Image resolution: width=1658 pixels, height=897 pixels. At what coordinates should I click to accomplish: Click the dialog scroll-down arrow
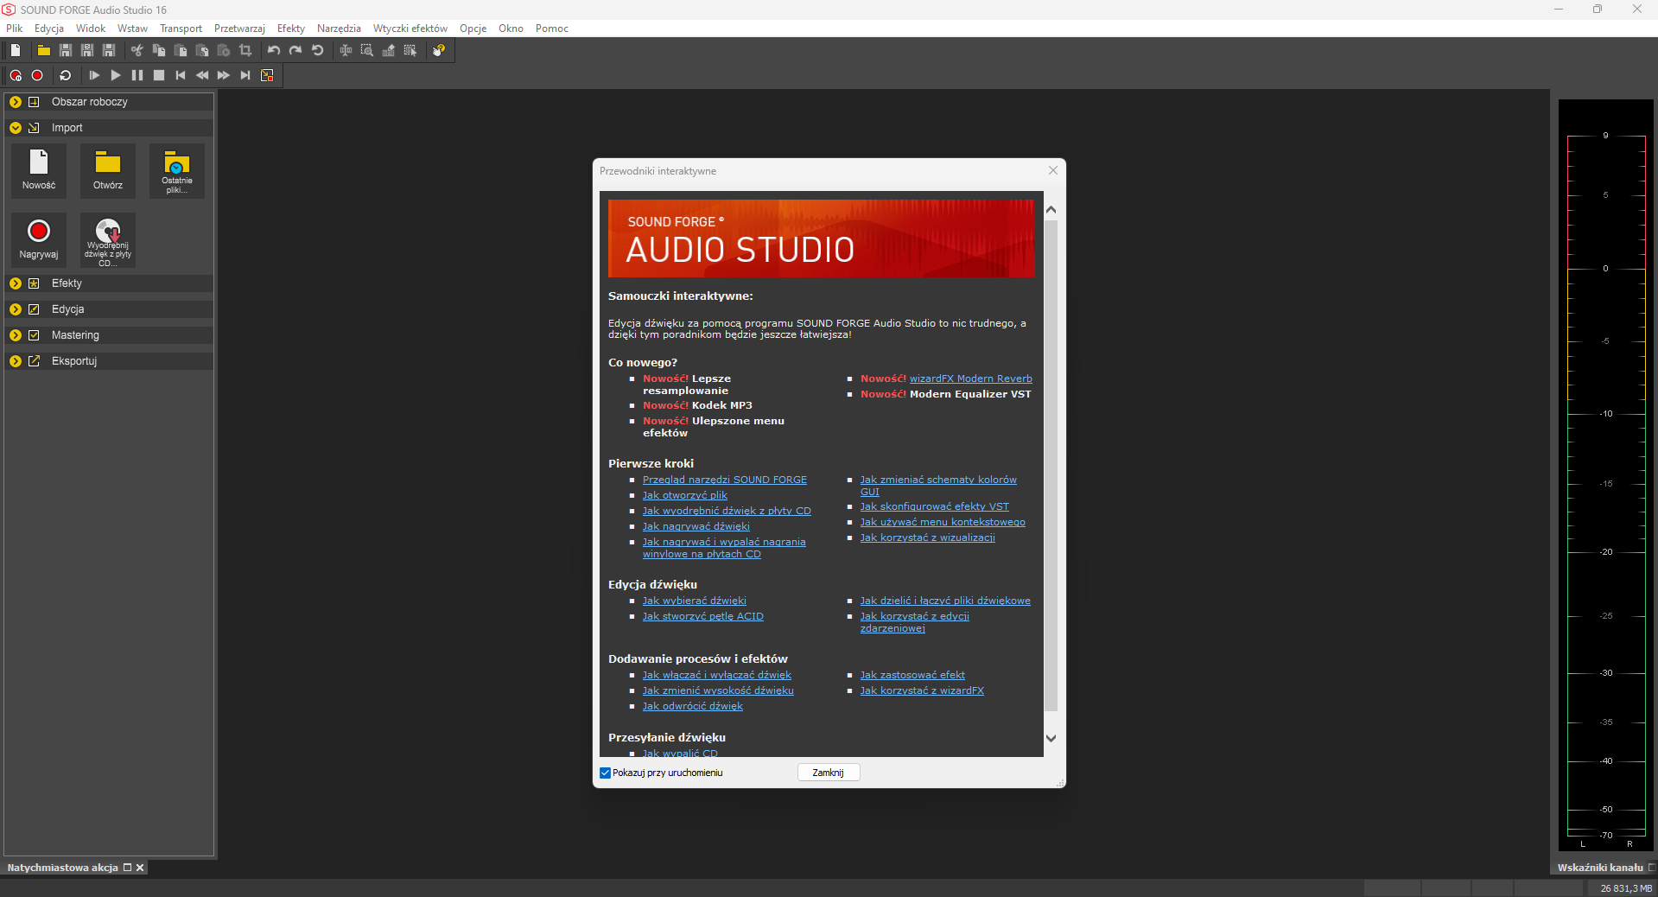pyautogui.click(x=1051, y=738)
